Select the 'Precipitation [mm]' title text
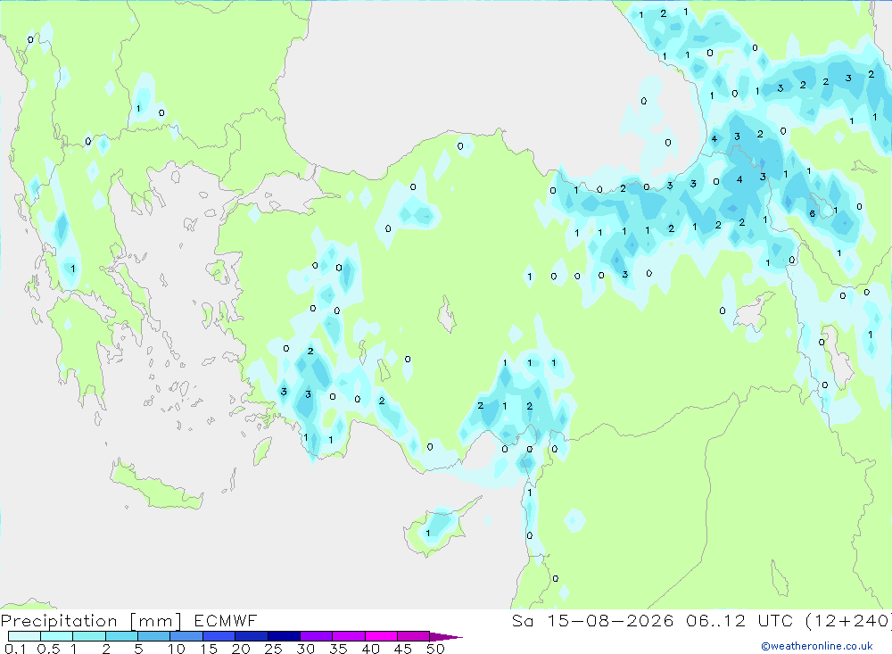This screenshot has width=892, height=654. 91,621
